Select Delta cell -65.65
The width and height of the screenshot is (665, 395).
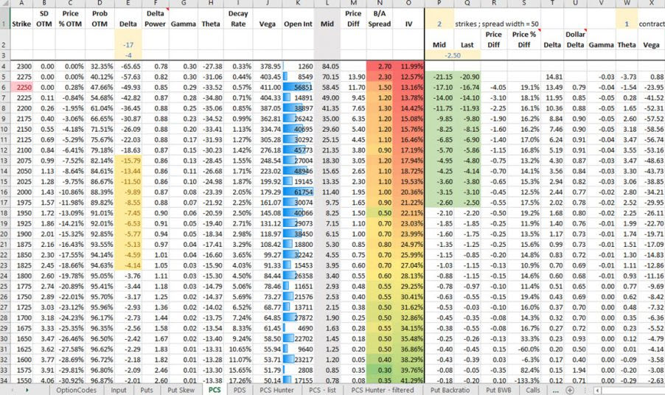click(128, 66)
